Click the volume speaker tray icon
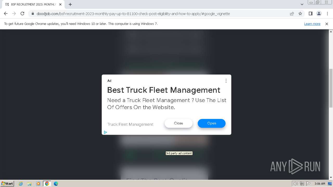This screenshot has height=187, width=333. [x=296, y=184]
